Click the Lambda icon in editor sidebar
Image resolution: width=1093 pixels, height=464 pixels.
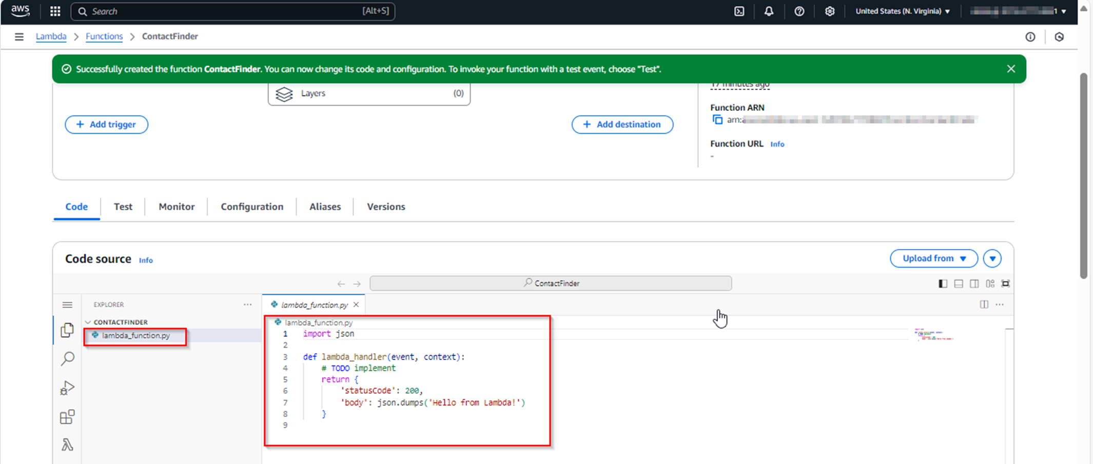(x=67, y=445)
